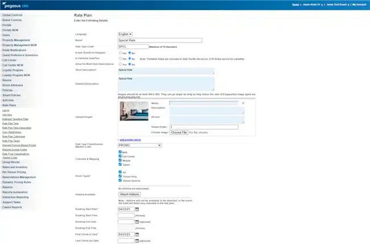Screen dimensions: 370x244
Task: Click the Pegasus CRS logo
Action: [x=15, y=5]
